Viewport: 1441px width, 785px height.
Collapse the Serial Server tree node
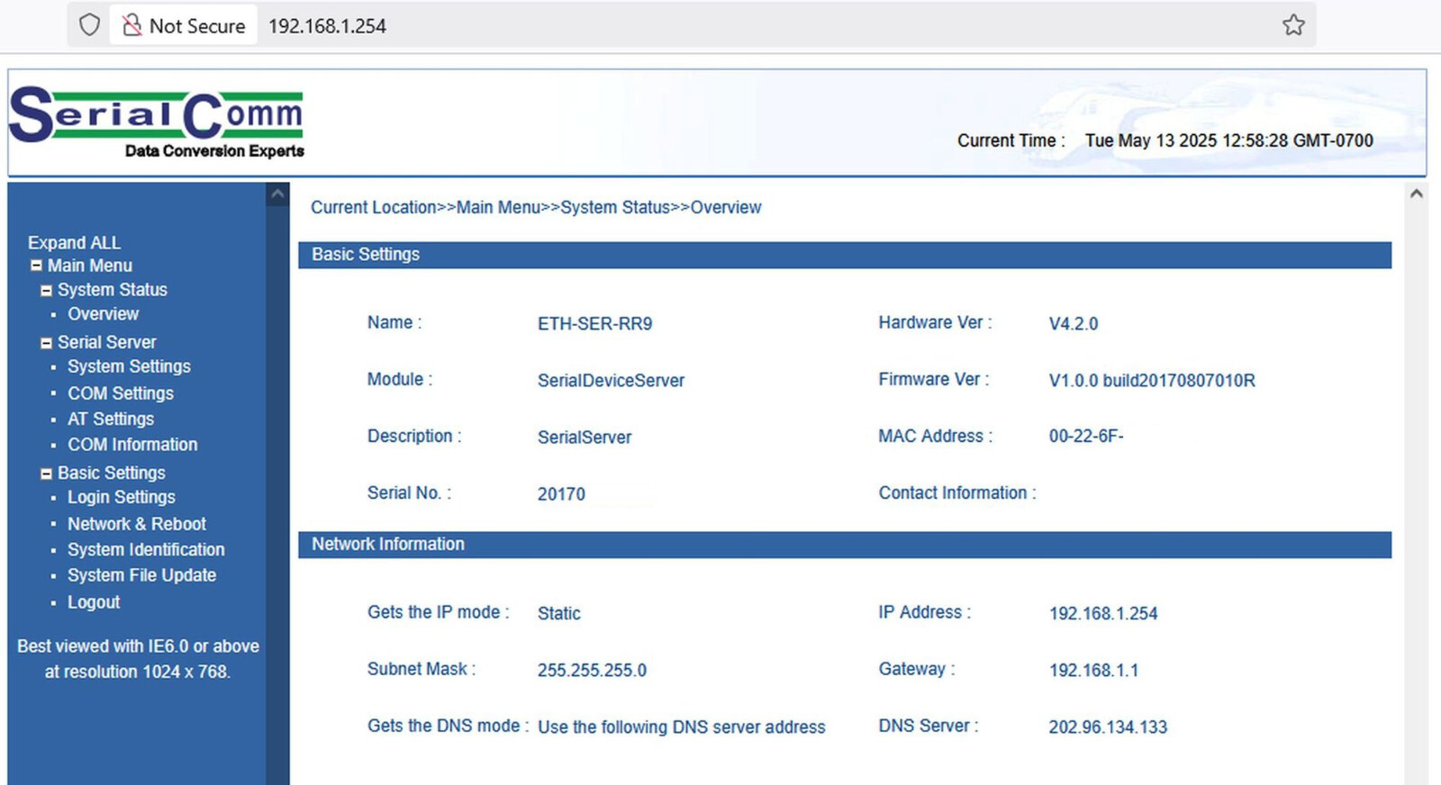(x=46, y=343)
